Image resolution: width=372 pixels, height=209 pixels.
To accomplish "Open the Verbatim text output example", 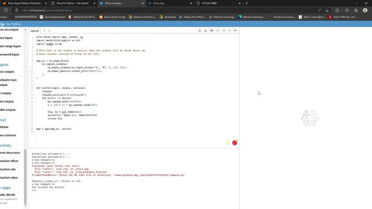I will click(8, 82).
